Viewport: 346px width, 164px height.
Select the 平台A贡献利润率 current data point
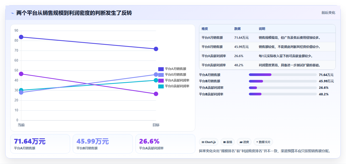21,74
